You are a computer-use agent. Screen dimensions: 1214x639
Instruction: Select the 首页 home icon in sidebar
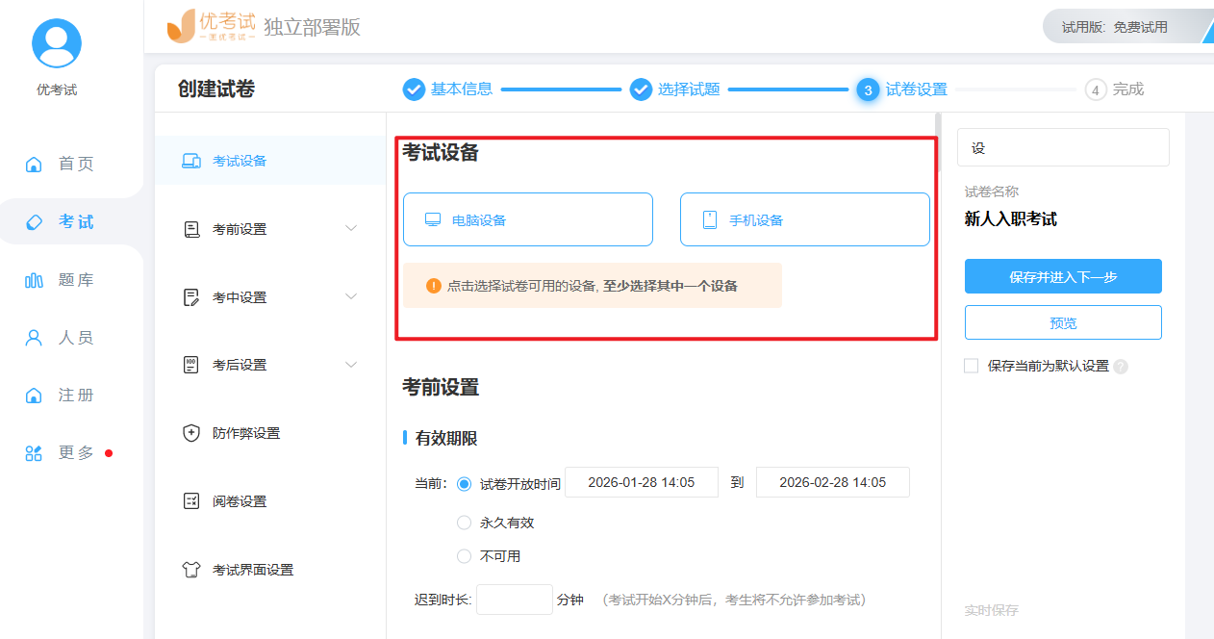[x=33, y=164]
